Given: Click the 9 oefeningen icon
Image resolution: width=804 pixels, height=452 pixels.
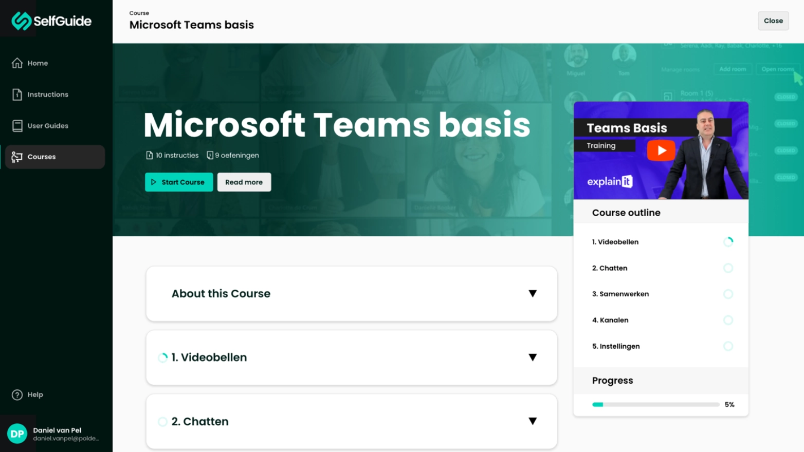Looking at the screenshot, I should (x=210, y=155).
